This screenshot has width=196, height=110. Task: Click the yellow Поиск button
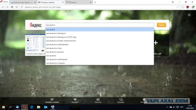point(161,25)
